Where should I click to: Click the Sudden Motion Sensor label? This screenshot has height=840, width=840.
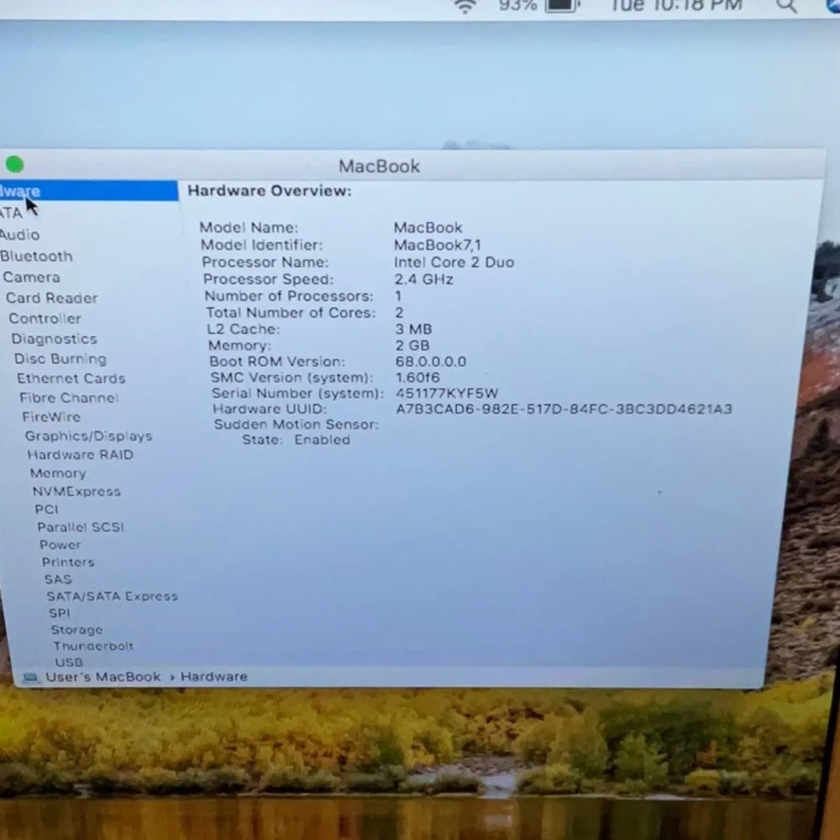297,424
